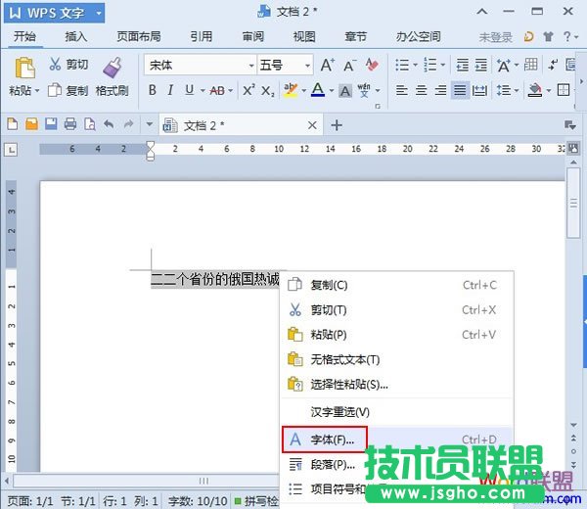
Task: Select the Format Painter brush
Action: [112, 68]
